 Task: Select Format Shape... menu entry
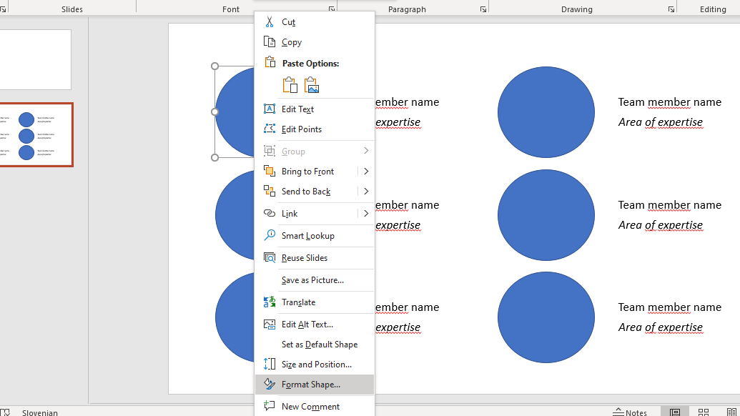pos(315,385)
